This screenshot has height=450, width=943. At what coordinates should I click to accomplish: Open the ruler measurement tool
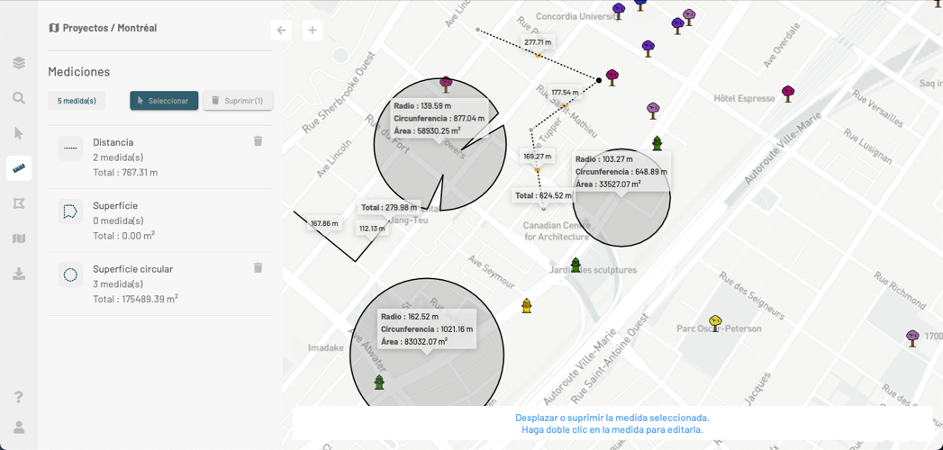19,168
